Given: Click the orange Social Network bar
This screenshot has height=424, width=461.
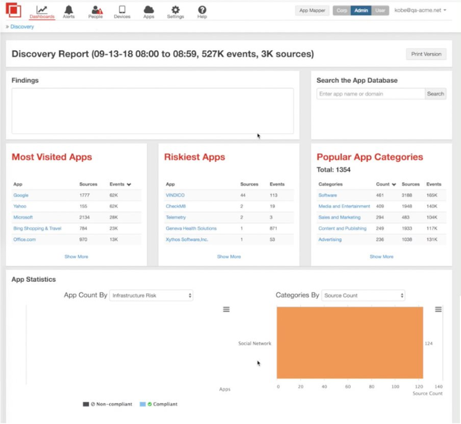Looking at the screenshot, I should (350, 343).
